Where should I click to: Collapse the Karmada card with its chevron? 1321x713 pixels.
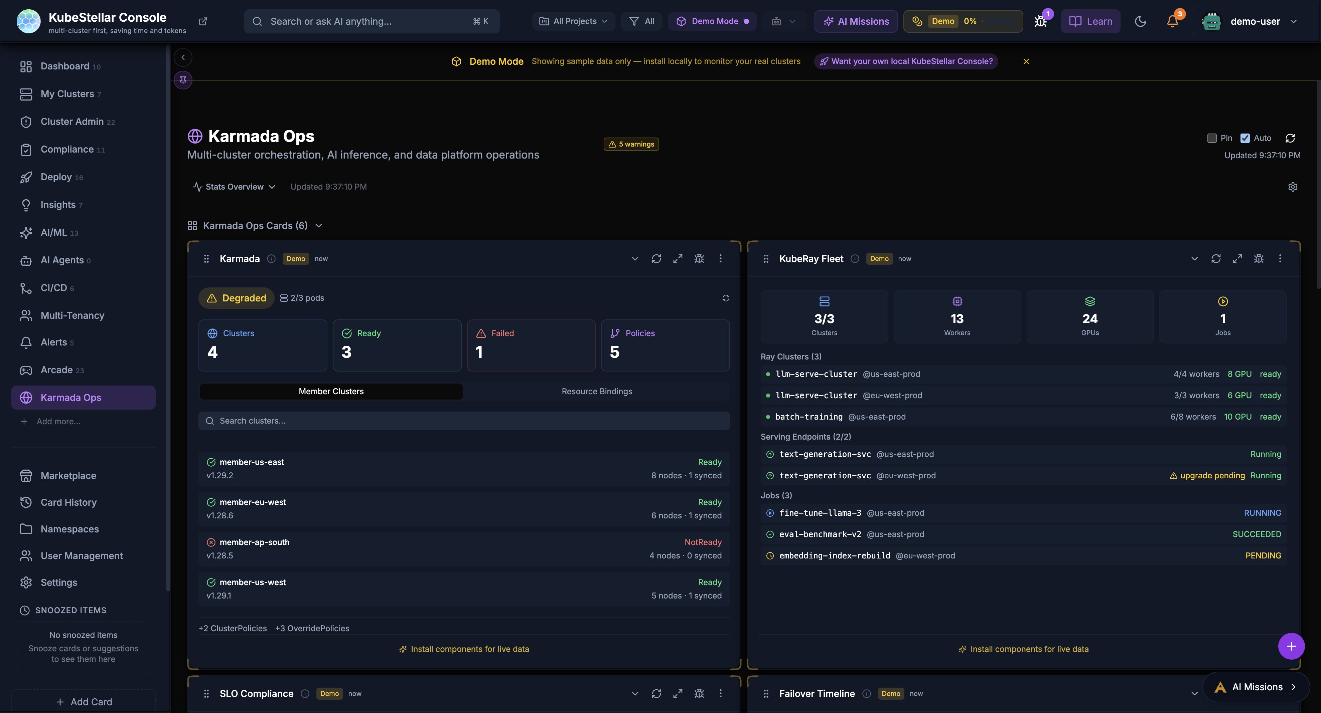[x=635, y=259]
